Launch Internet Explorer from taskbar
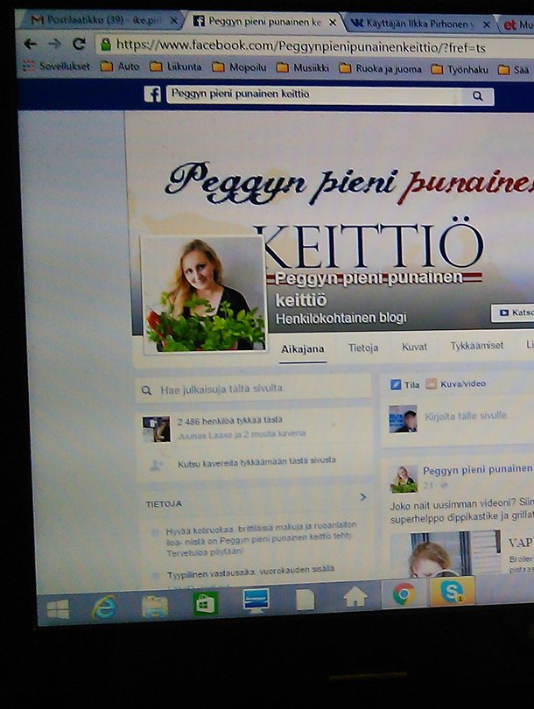The image size is (534, 709). click(104, 607)
